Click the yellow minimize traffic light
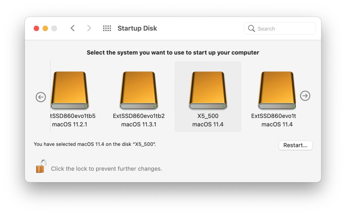This screenshot has width=346, height=215. coord(45,28)
